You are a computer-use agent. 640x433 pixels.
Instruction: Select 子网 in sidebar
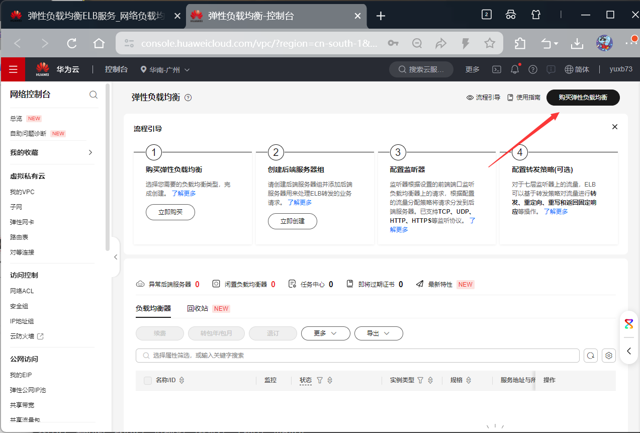pos(16,207)
